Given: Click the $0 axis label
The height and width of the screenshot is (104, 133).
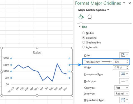Looking at the screenshot, I should point(7,84).
